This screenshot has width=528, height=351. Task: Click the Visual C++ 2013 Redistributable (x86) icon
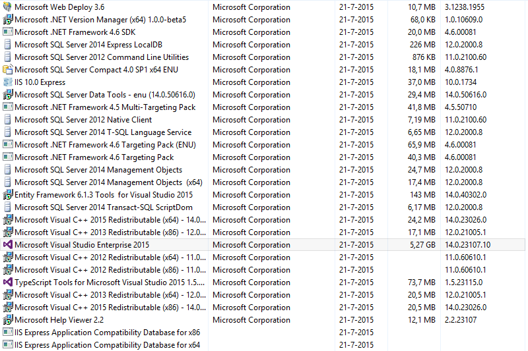pyautogui.click(x=8, y=232)
